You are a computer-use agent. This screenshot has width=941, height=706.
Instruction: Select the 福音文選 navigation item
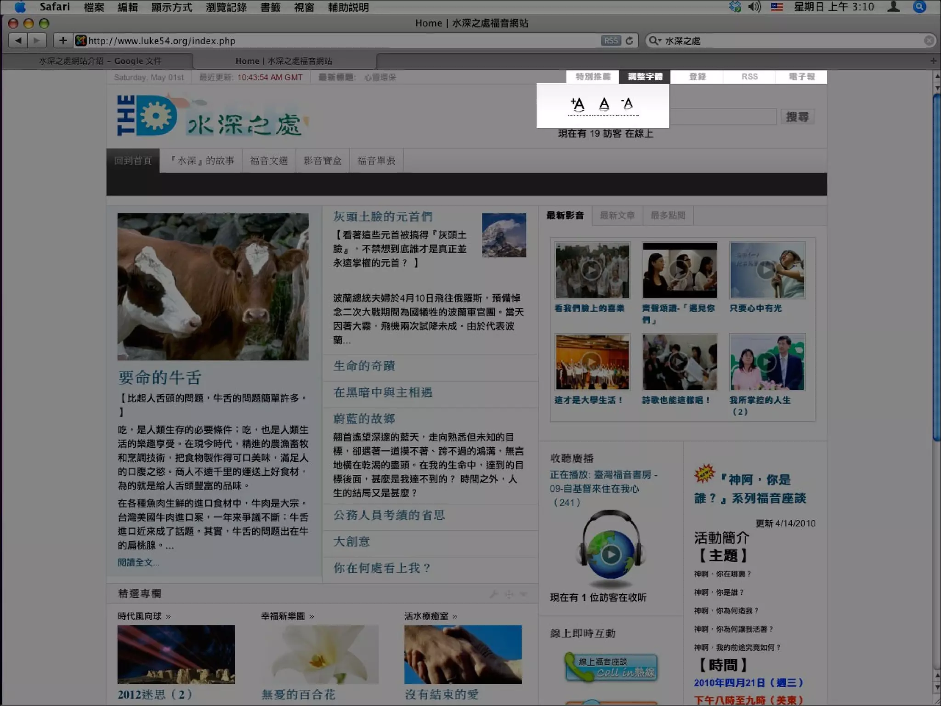pos(269,161)
